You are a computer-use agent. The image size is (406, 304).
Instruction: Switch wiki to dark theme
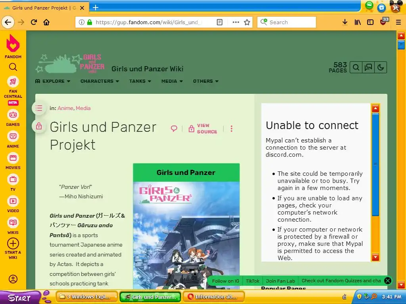(381, 67)
